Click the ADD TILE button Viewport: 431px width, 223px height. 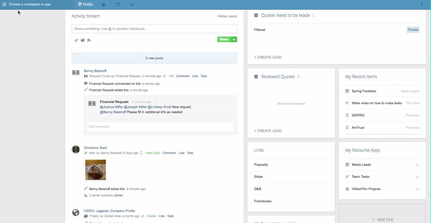[x=382, y=219]
